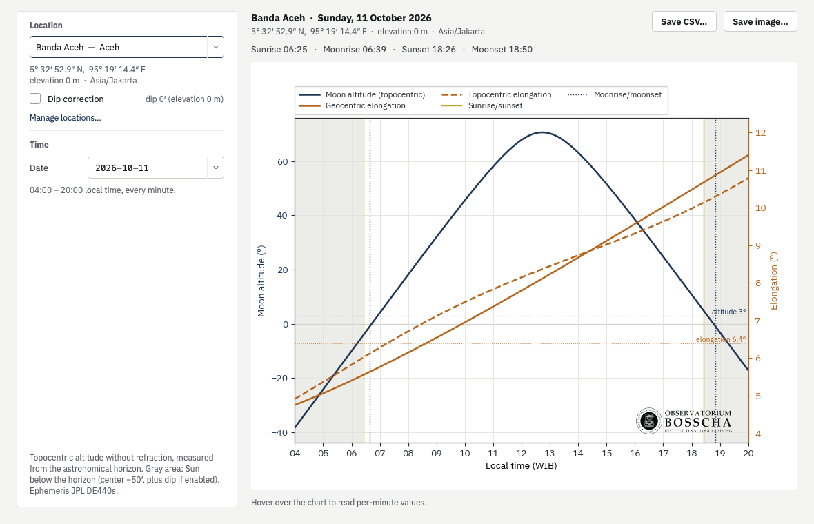Open the Date dropdown chevron
This screenshot has height=524, width=814.
[215, 168]
